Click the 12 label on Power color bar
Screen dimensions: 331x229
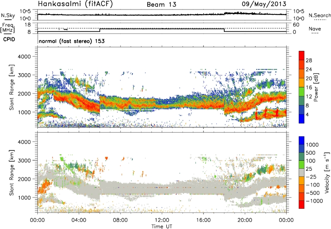click(x=309, y=96)
